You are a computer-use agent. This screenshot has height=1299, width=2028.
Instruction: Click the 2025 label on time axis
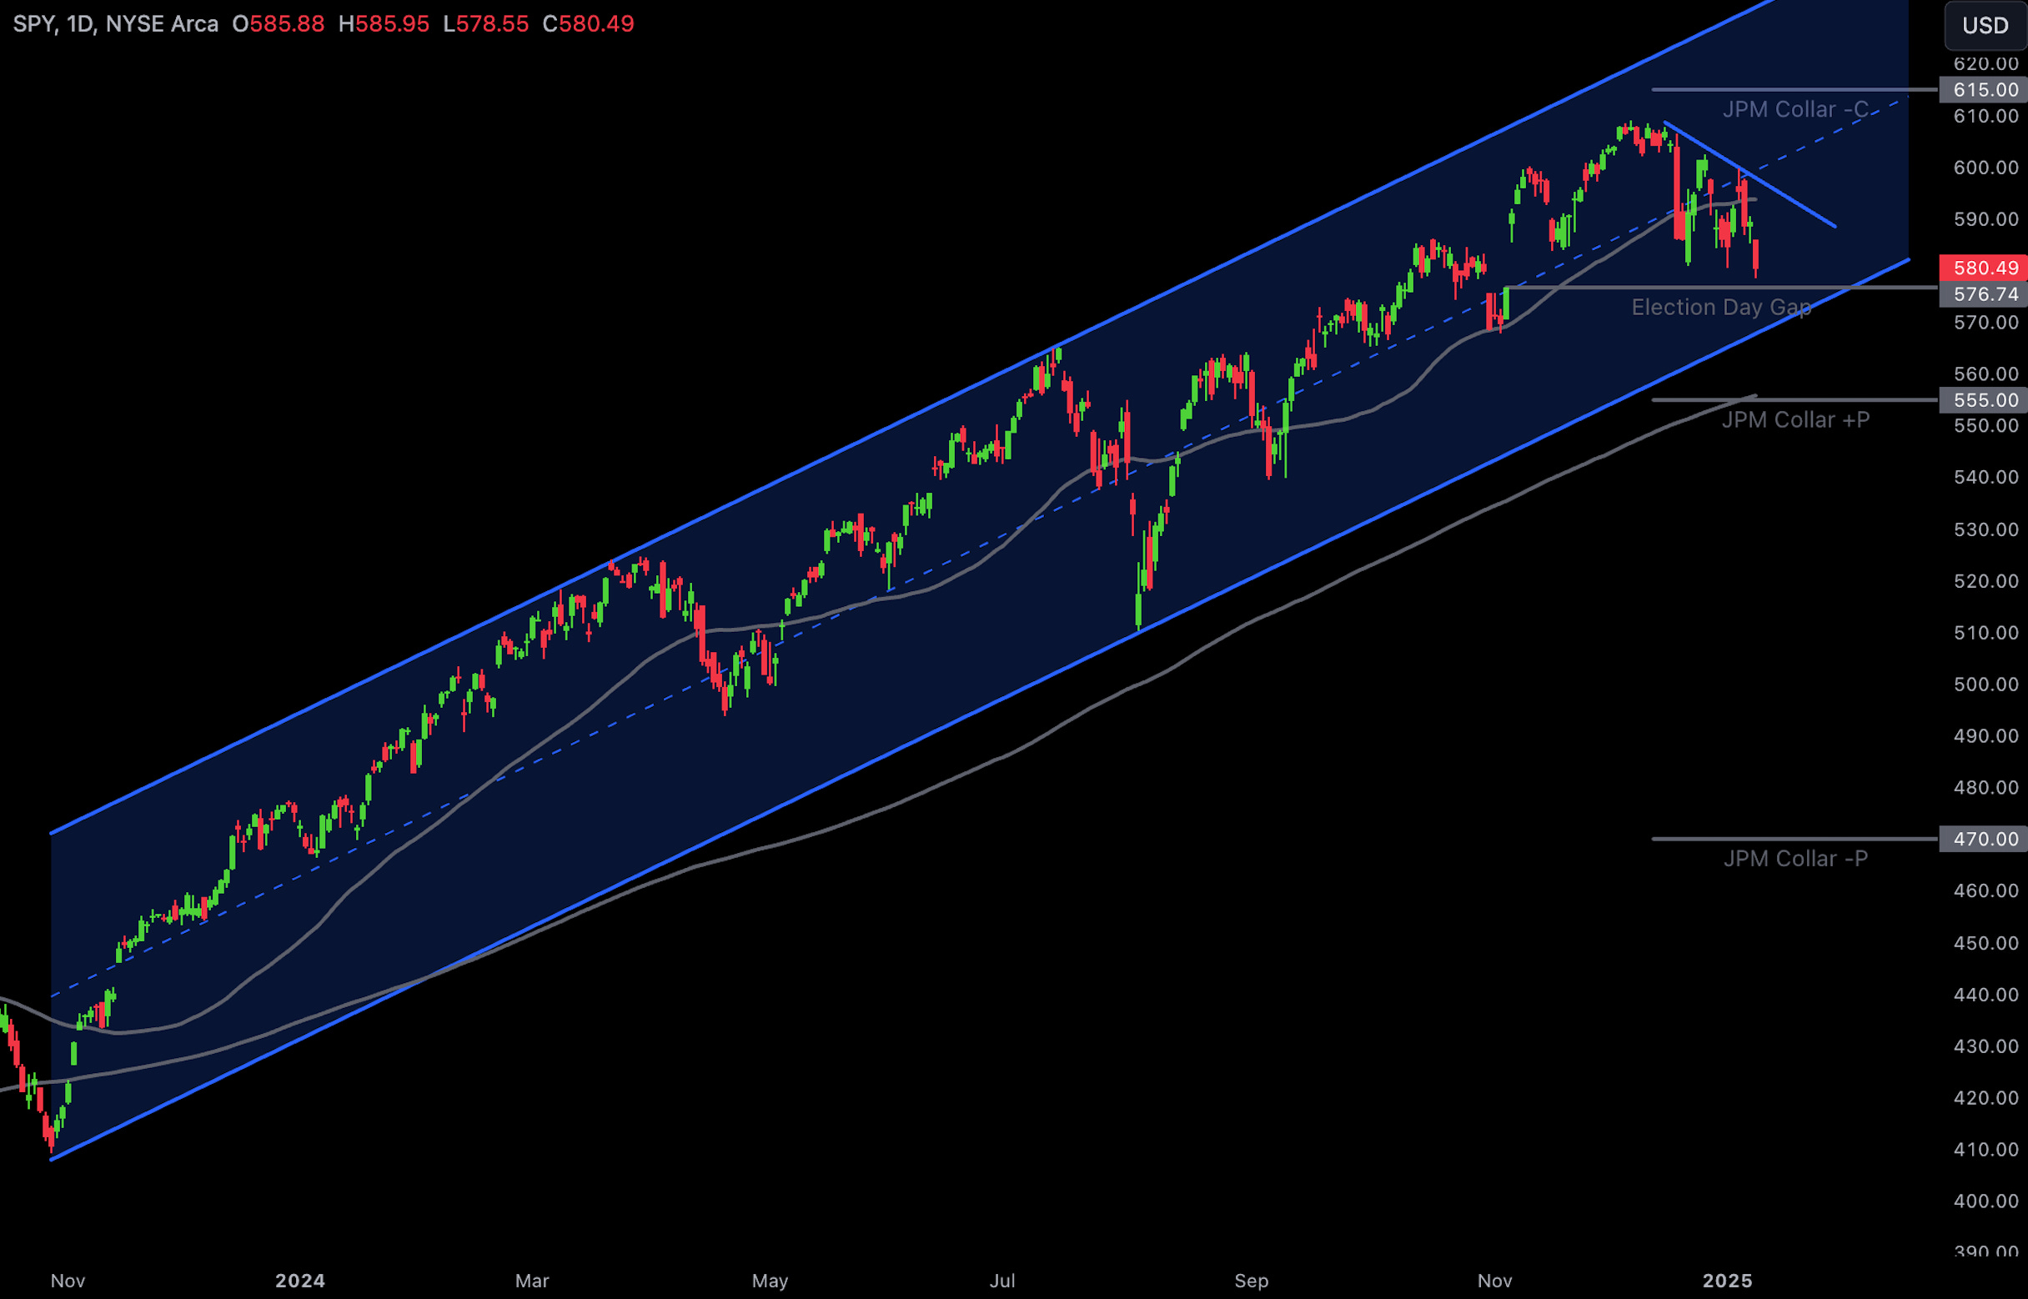click(x=1728, y=1281)
